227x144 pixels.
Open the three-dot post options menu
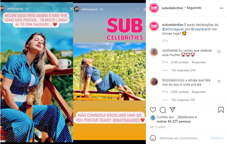pyautogui.click(x=222, y=8)
